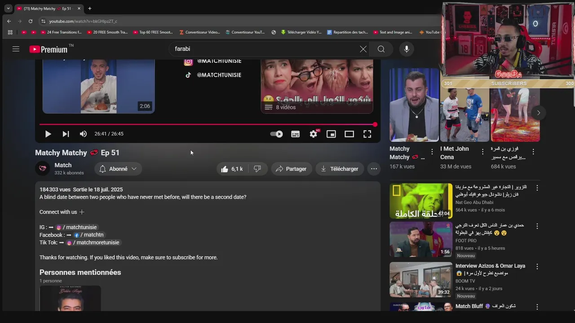Go back in the browser
This screenshot has width=575, height=323.
click(9, 21)
